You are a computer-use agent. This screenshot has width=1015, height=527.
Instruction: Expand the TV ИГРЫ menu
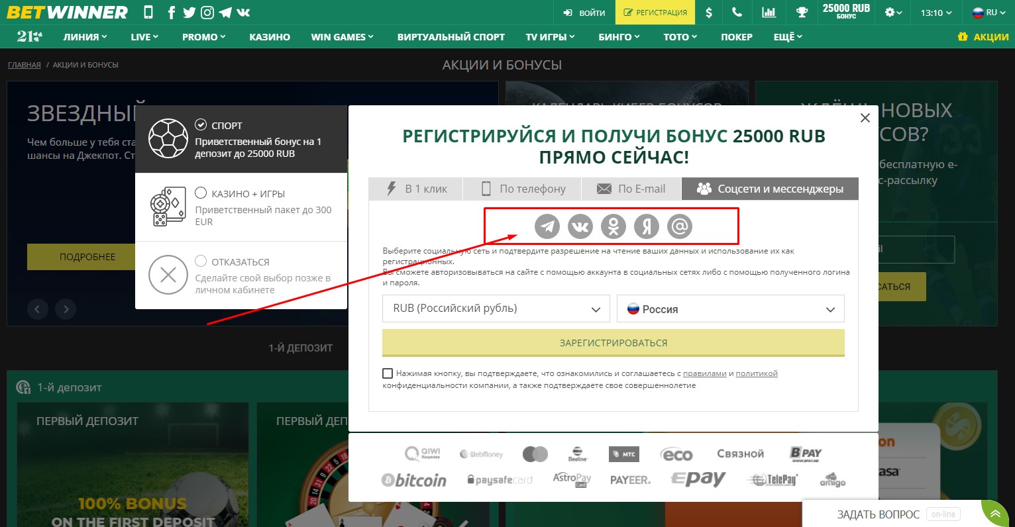coord(550,37)
